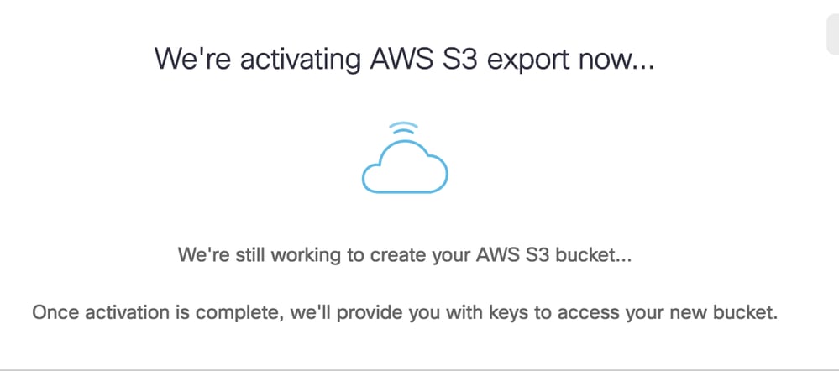Click the "We're activating AWS S3 export now..." heading

(403, 60)
